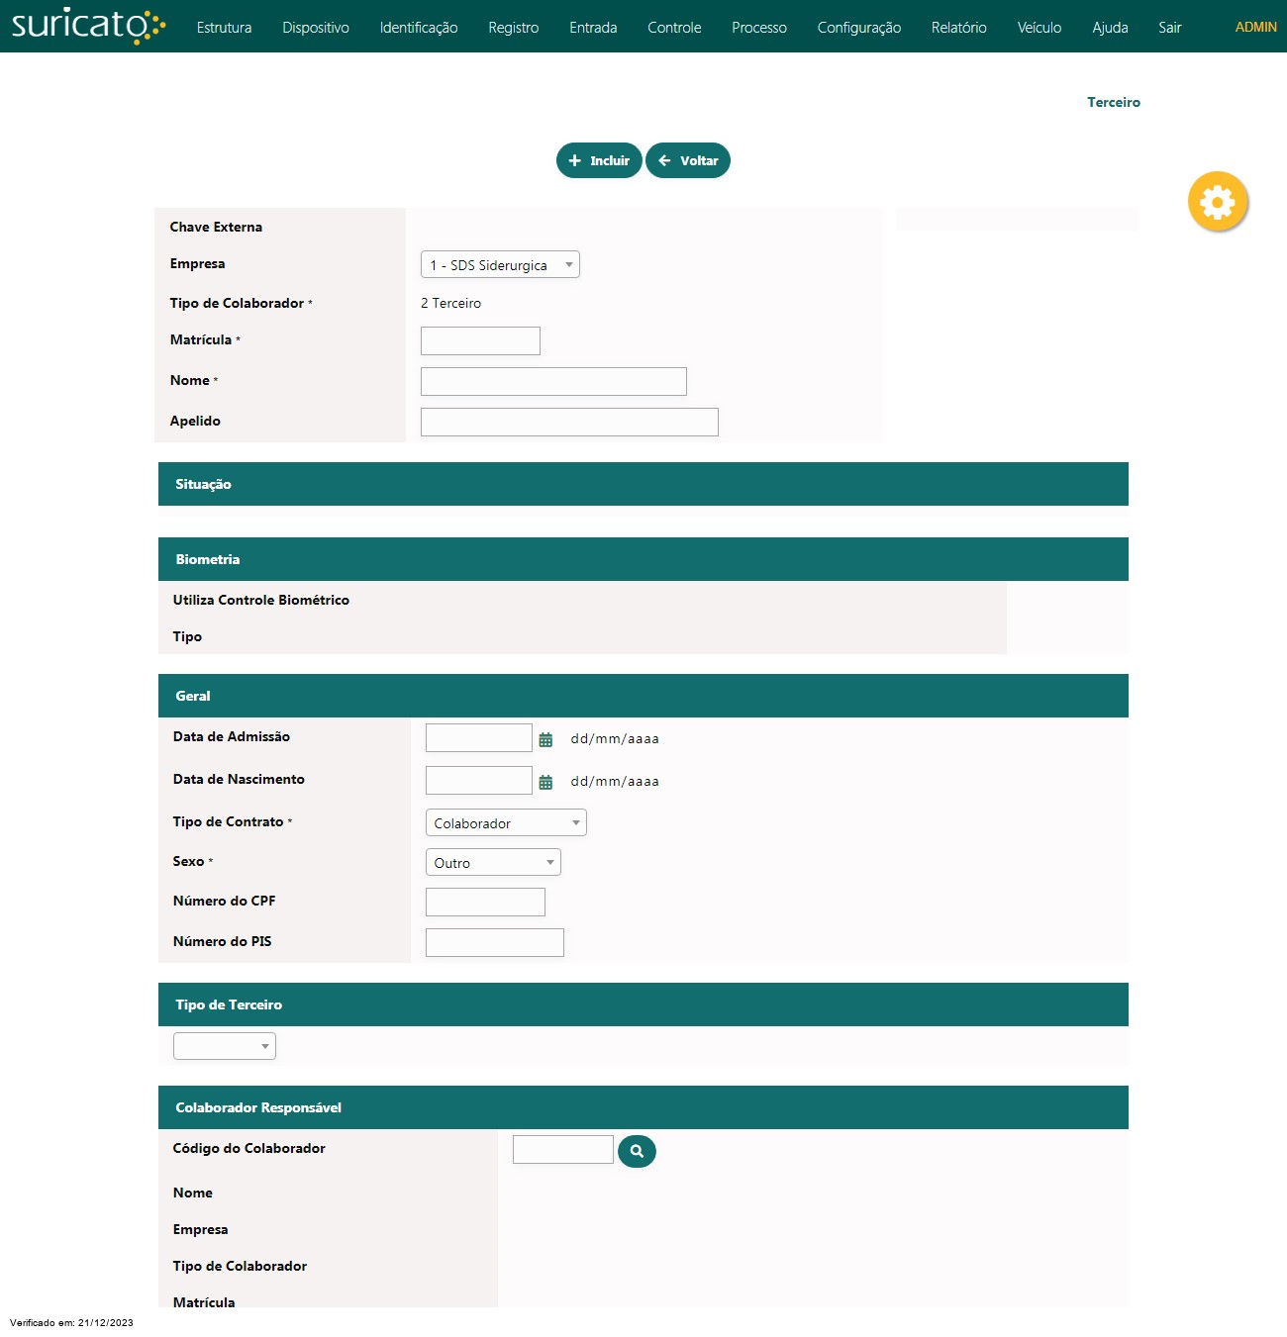Click the magnifier search button for Código do Colaborador
This screenshot has height=1337, width=1287.
[637, 1151]
